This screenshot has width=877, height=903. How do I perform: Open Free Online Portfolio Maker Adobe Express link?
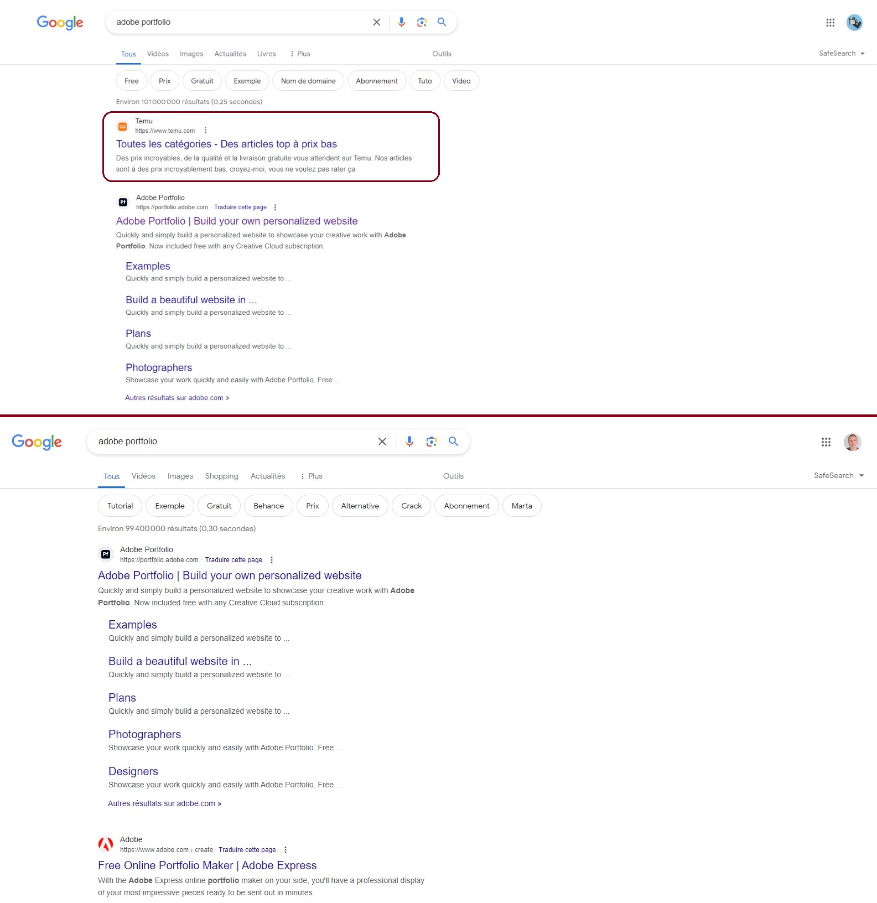[x=207, y=865]
